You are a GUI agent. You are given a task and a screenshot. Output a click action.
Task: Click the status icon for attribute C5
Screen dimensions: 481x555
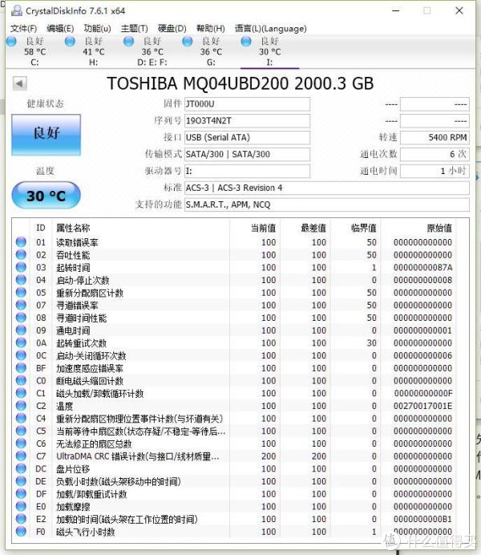coord(21,431)
